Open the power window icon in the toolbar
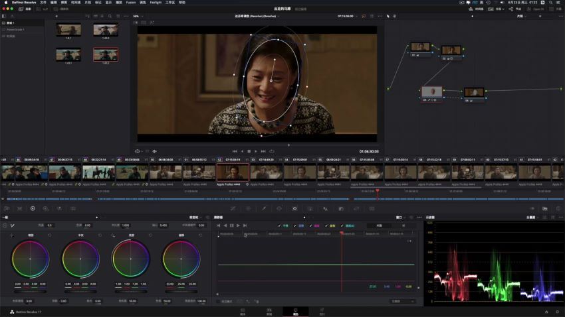Screen dimensions: 565x317 (x=279, y=208)
